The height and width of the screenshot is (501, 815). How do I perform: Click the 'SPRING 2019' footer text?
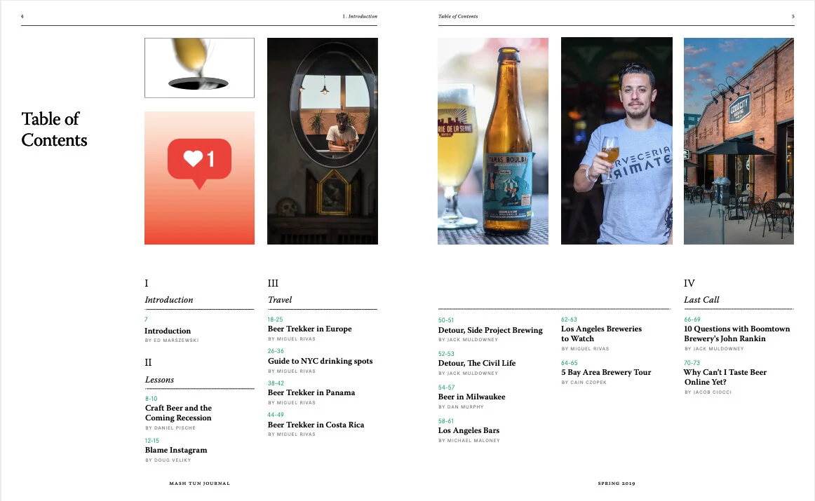[x=617, y=483]
